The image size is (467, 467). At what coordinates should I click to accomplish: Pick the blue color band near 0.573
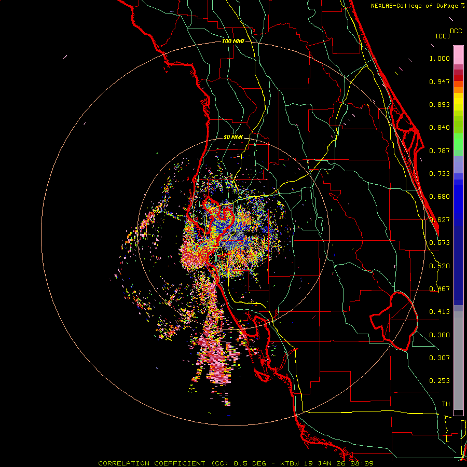[x=458, y=242]
